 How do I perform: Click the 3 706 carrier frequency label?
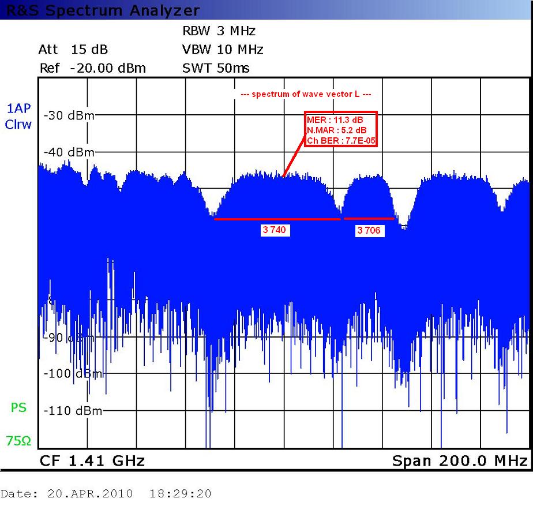click(x=369, y=230)
